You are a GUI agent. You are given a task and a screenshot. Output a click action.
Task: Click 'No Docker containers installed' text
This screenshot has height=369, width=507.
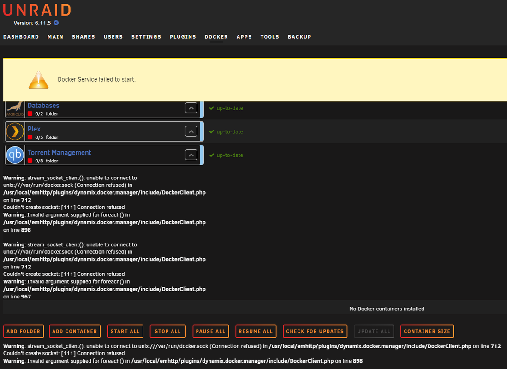[387, 309]
